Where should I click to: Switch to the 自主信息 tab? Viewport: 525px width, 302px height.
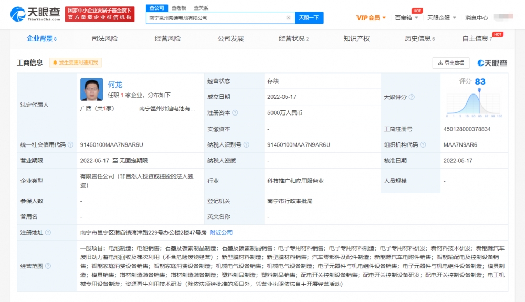477,39
